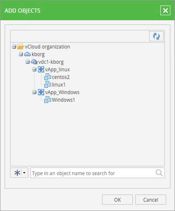Collapse the vApp_Windows tree node

tap(34, 92)
